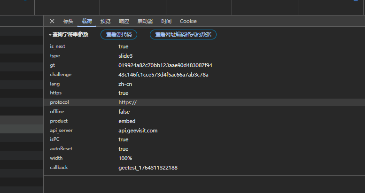Select the 载荷 tab
This screenshot has height=193, width=365.
coord(86,21)
